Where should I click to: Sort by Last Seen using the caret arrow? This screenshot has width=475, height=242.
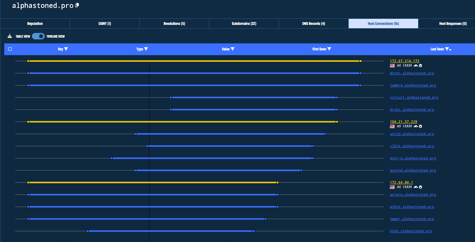pos(450,49)
